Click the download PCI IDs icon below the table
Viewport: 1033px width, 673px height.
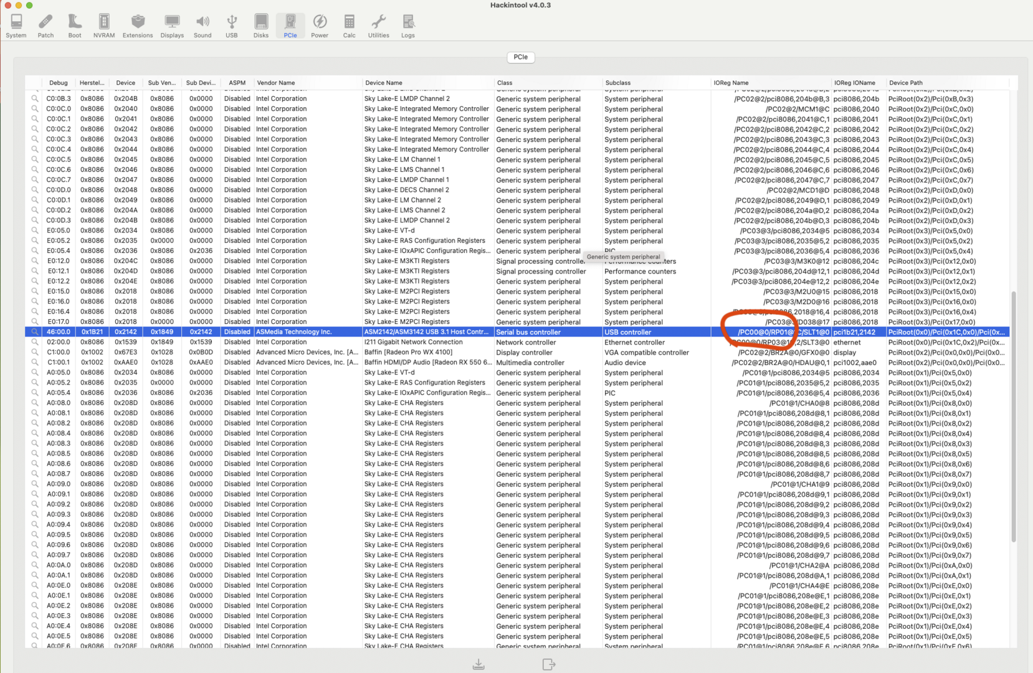(x=478, y=664)
